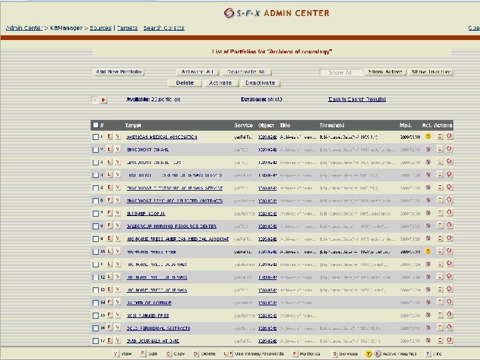Screen dimensions: 480x360
Task: Click the Threshold column header
Action: point(332,125)
